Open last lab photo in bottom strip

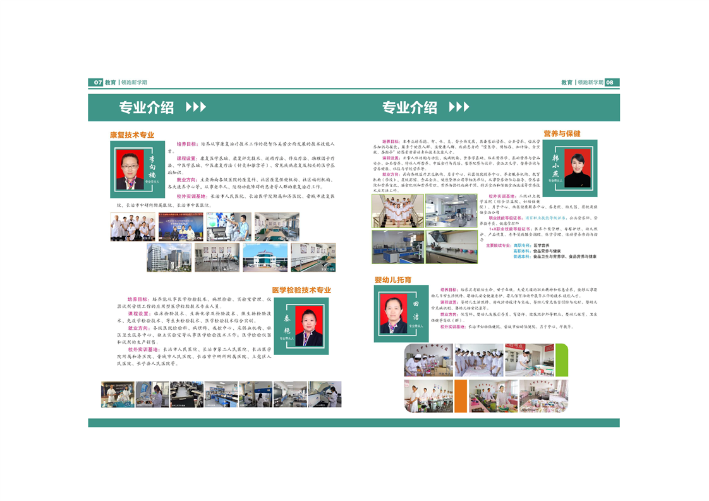(325, 394)
